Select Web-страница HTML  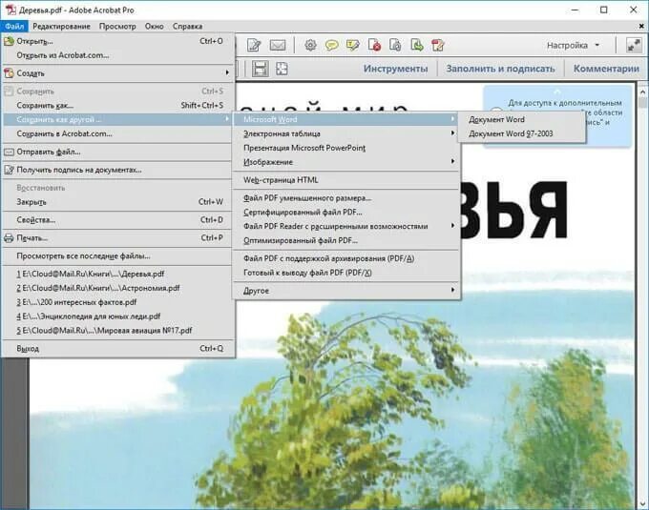pos(346,180)
